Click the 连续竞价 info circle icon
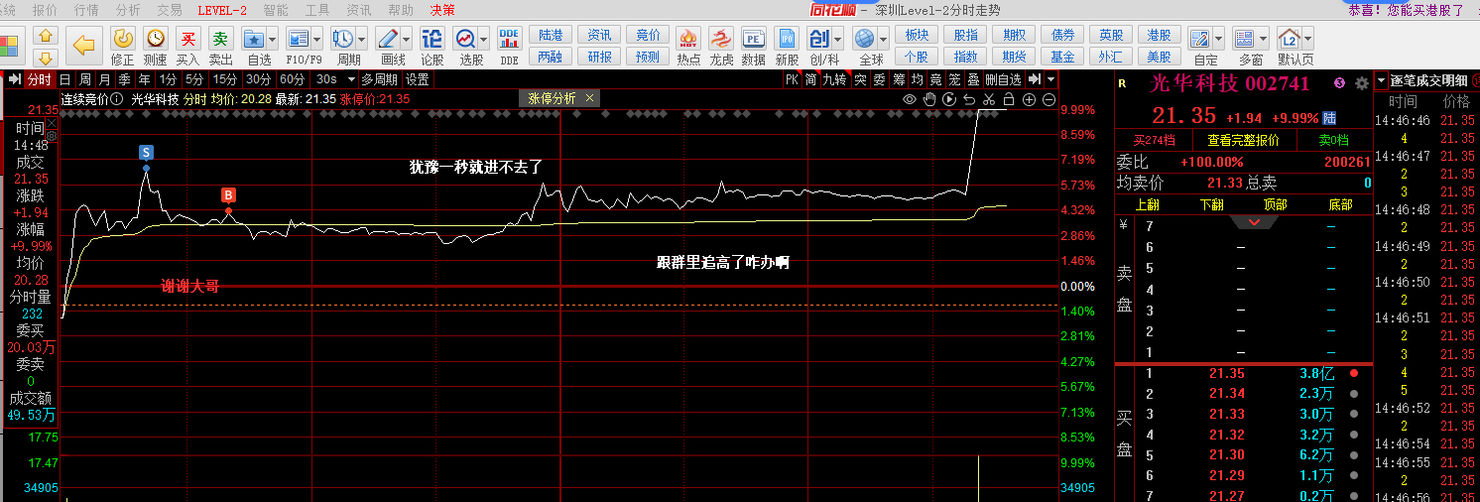 (118, 99)
